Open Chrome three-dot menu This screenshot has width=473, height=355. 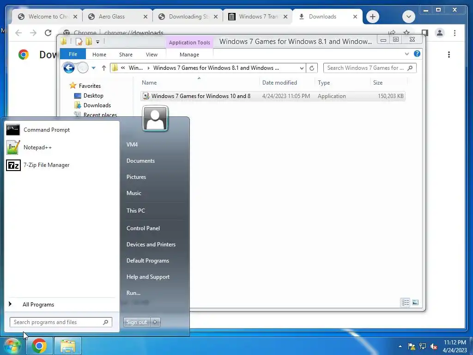click(455, 33)
